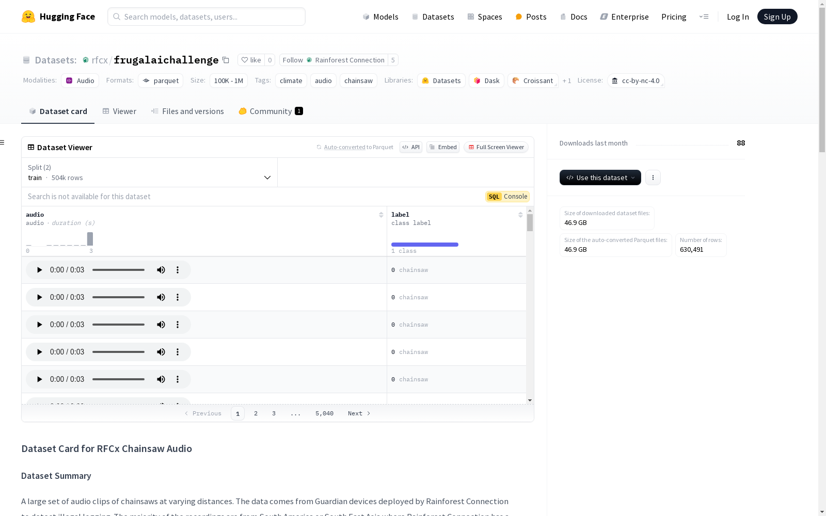Open the Community tab
The width and height of the screenshot is (826, 516).
point(271,111)
